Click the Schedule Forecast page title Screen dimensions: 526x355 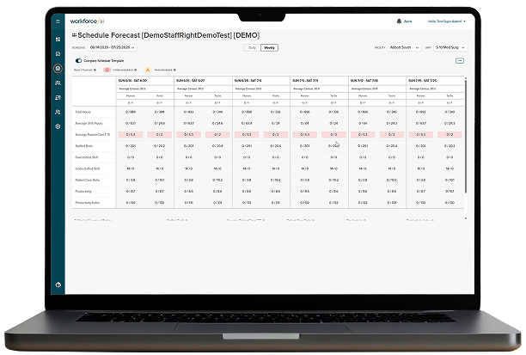(x=168, y=35)
